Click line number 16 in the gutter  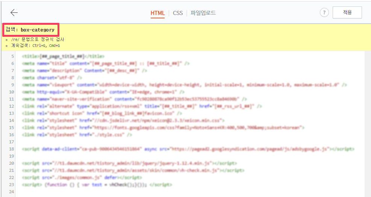tap(12, 135)
